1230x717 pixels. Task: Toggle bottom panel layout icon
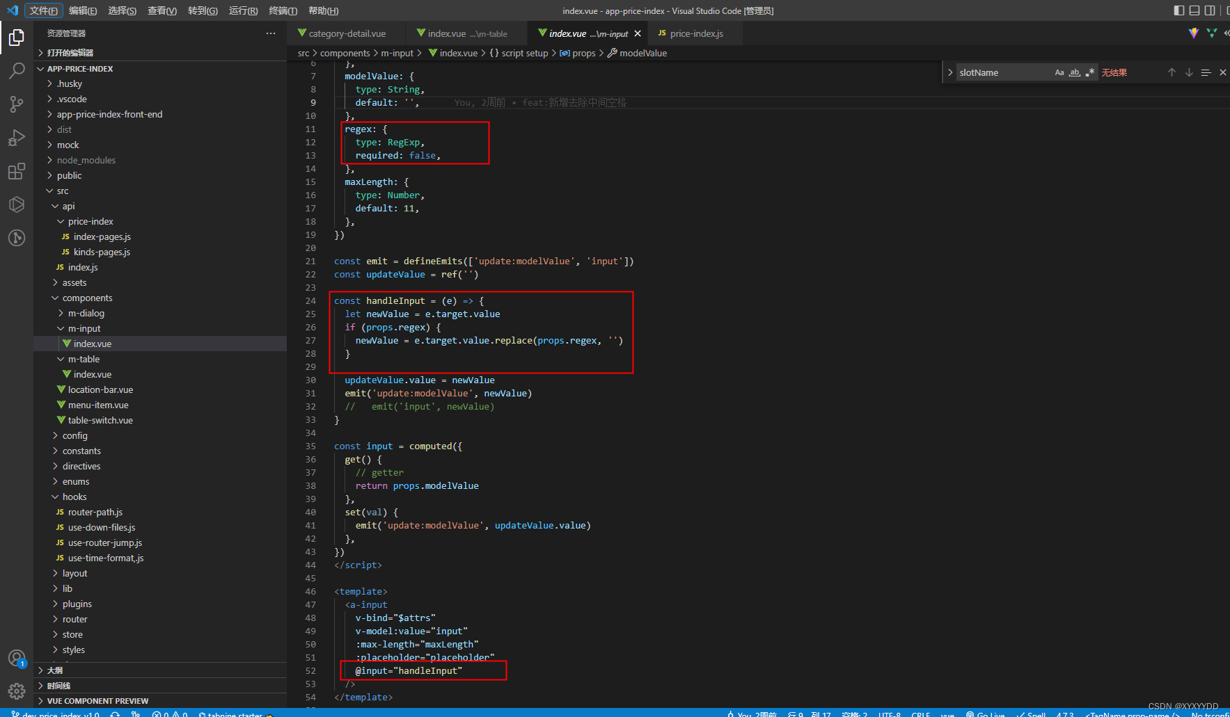point(1194,10)
